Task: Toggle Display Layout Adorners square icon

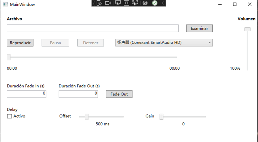Action: pos(126,3)
